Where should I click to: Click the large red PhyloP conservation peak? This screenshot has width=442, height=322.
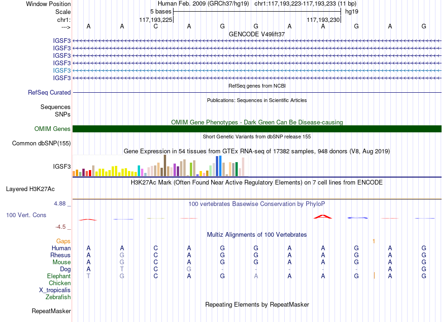click(323, 217)
